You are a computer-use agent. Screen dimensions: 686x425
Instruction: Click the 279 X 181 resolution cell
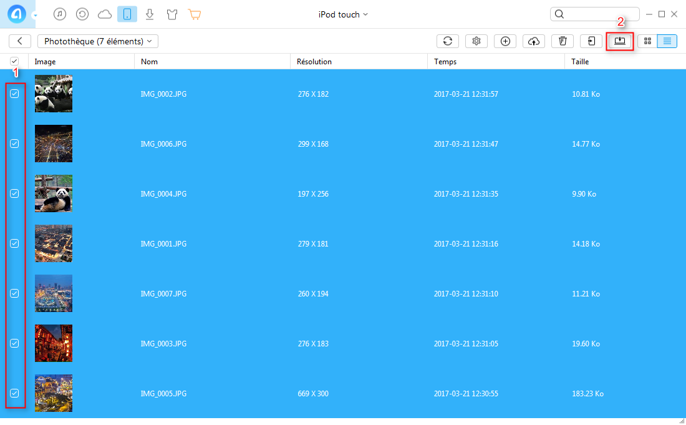[313, 244]
